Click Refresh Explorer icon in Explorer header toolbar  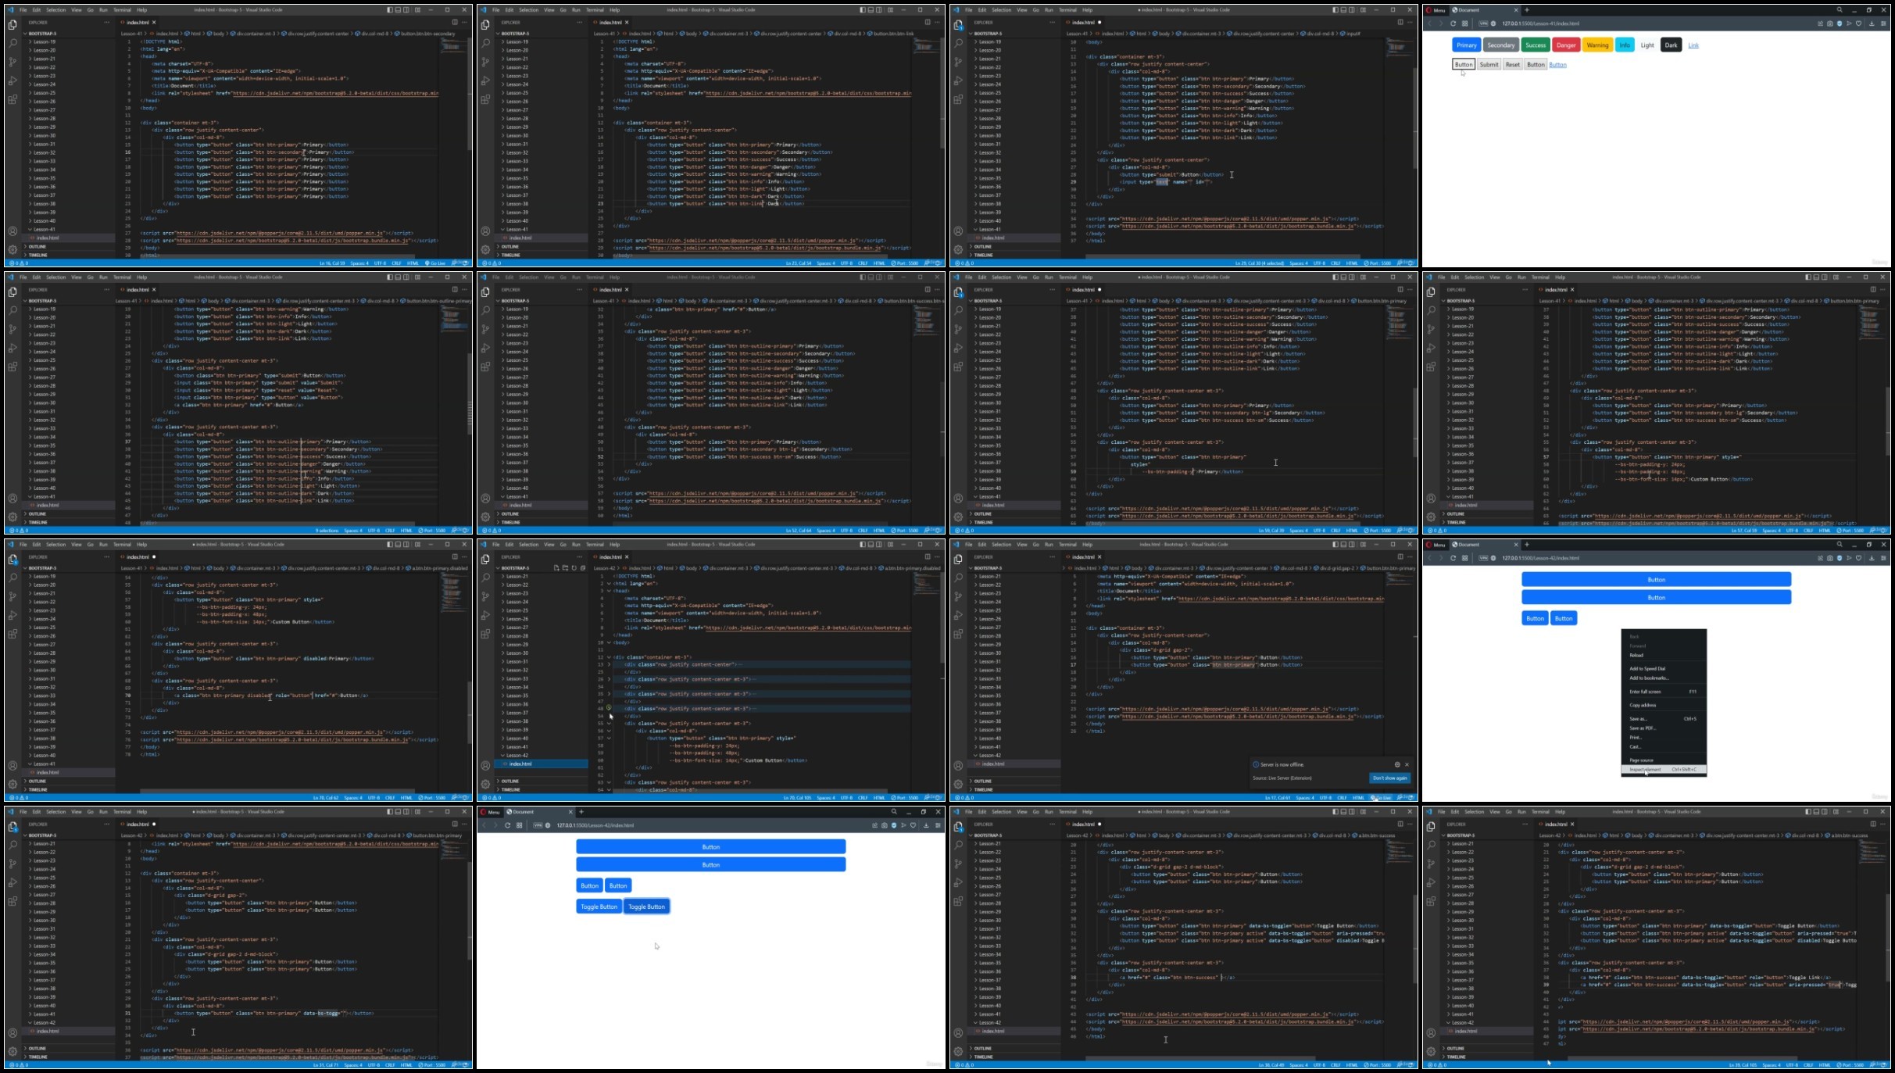pos(574,568)
